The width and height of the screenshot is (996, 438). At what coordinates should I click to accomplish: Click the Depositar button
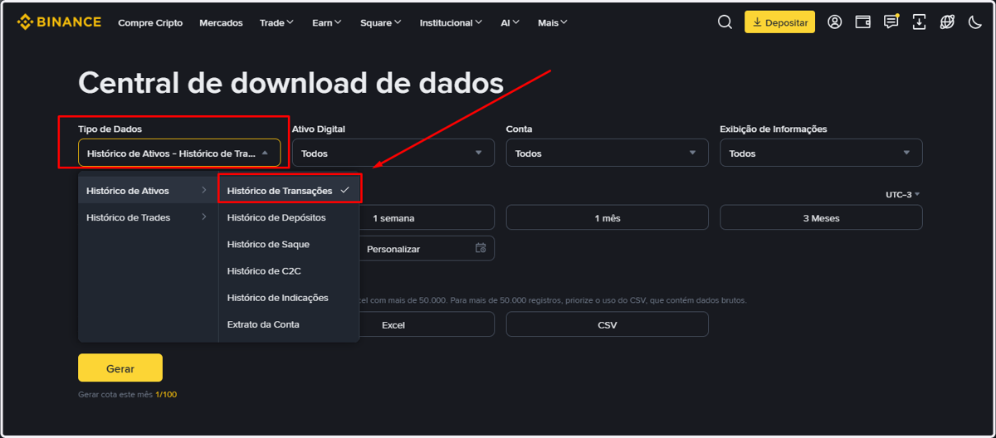pos(779,22)
